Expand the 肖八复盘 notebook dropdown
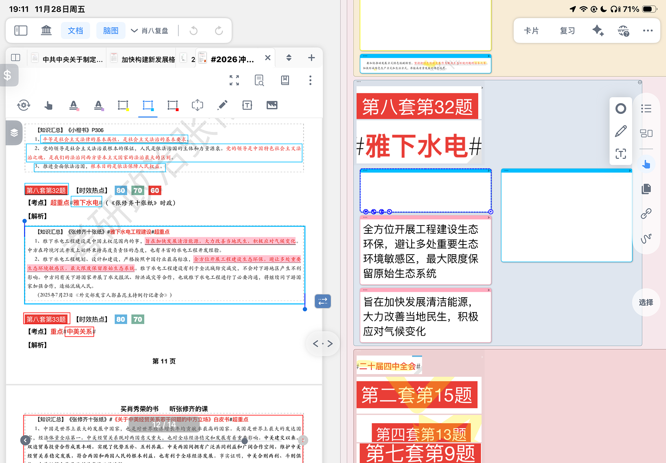The width and height of the screenshot is (666, 463). [x=149, y=31]
